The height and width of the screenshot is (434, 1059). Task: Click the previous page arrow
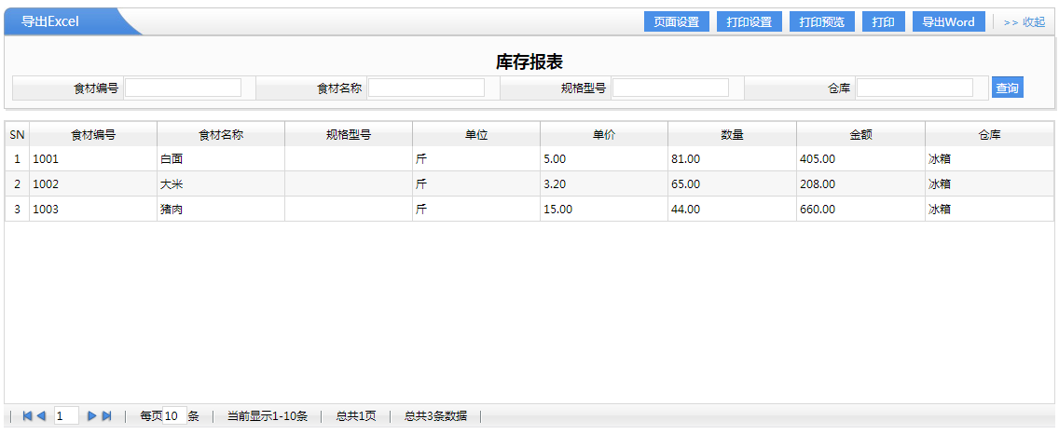[41, 416]
